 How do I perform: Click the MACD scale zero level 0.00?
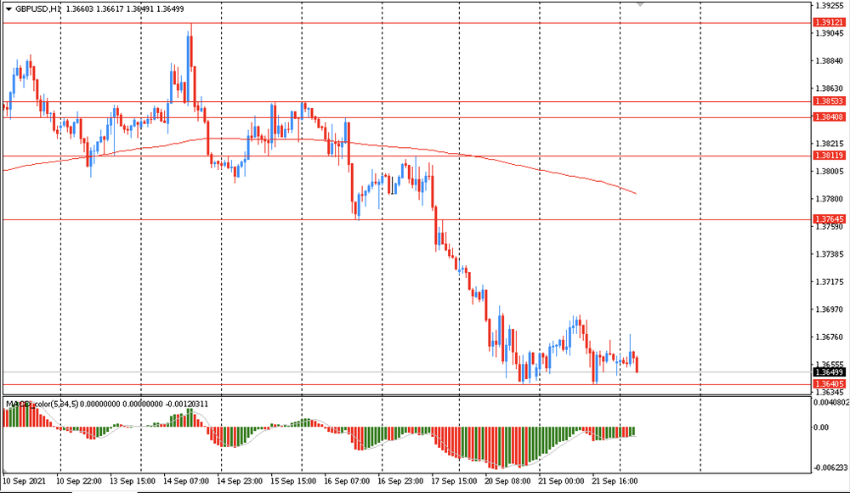[x=822, y=428]
